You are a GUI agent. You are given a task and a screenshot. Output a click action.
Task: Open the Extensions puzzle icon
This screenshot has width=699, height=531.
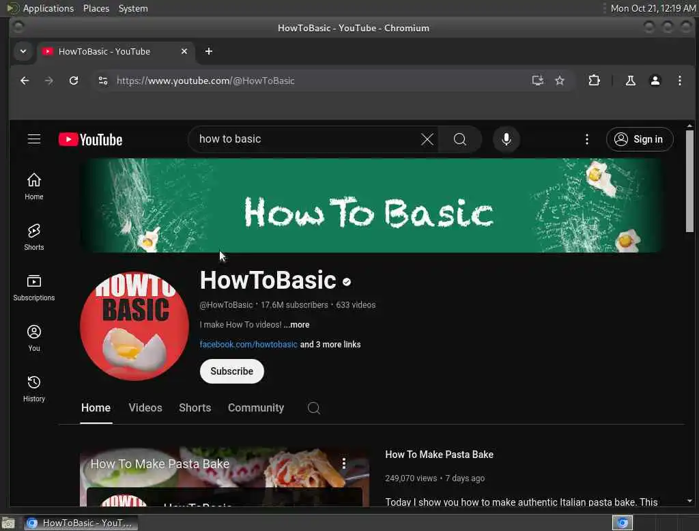pos(594,81)
